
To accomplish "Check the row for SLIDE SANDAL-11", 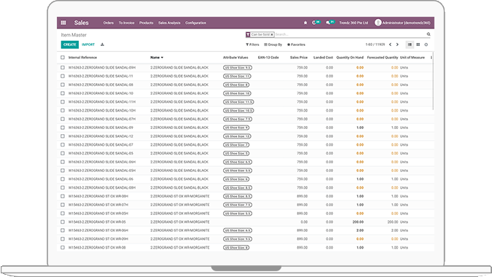I will [x=63, y=76].
